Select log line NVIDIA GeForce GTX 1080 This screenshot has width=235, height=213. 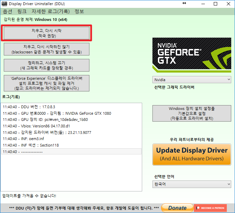click(x=71, y=113)
